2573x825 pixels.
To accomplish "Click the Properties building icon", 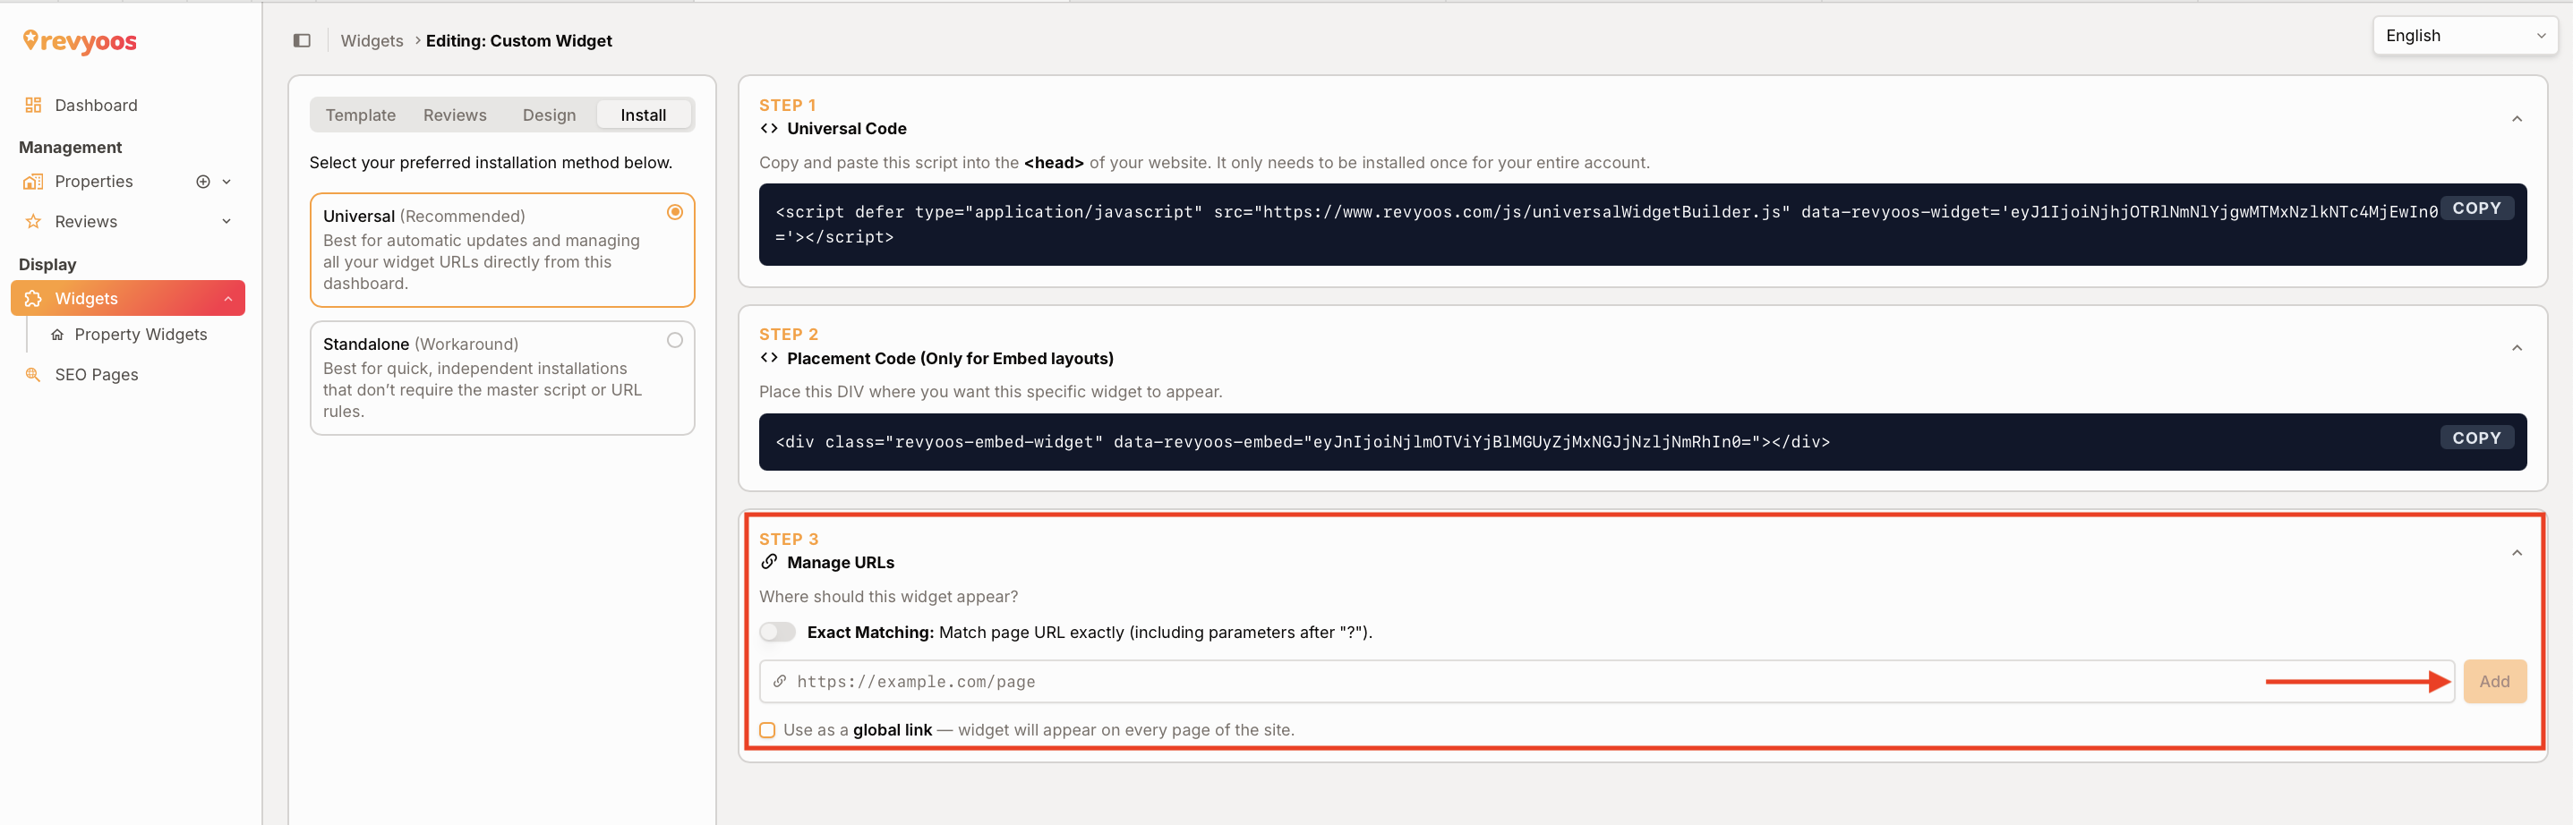I will pyautogui.click(x=33, y=182).
